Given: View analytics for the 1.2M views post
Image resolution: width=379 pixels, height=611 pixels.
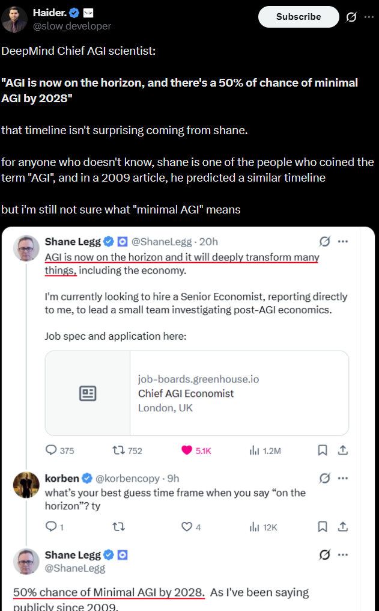Looking at the screenshot, I should click(254, 450).
